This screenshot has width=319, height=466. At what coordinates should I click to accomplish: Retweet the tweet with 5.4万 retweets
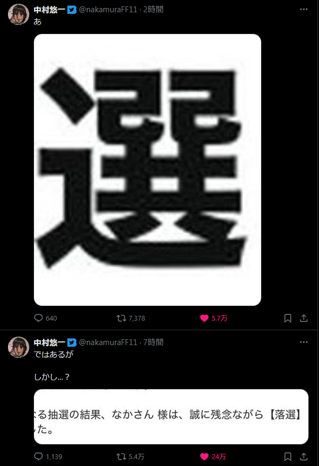tap(131, 456)
